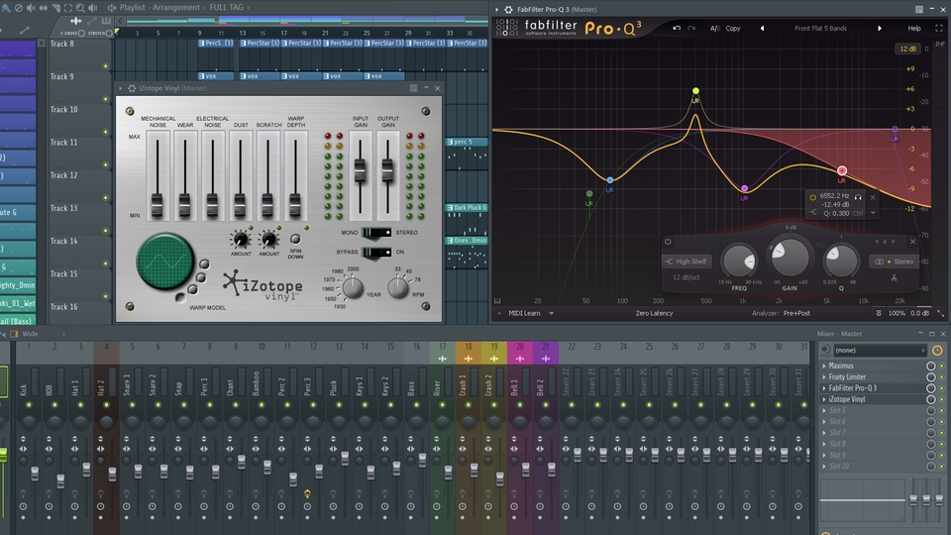951x535 pixels.
Task: Click the Pro-Q 3 GAIN knob
Action: [x=790, y=258]
